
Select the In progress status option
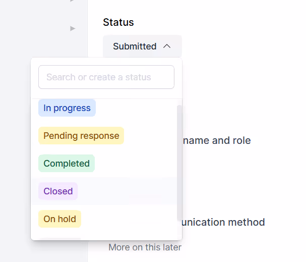click(x=67, y=108)
